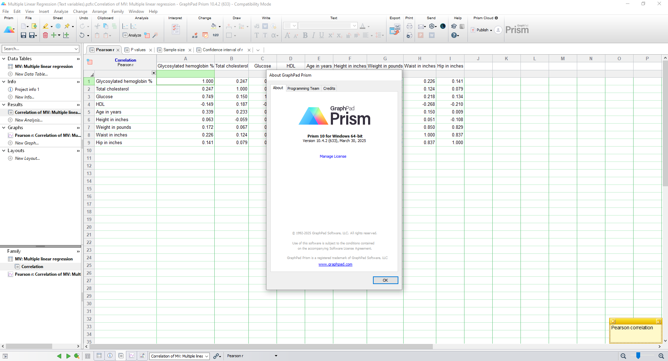Click the Manage License link
This screenshot has height=361, width=668.
(333, 156)
